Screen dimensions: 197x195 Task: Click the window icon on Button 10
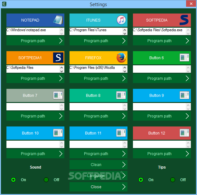tap(58, 133)
